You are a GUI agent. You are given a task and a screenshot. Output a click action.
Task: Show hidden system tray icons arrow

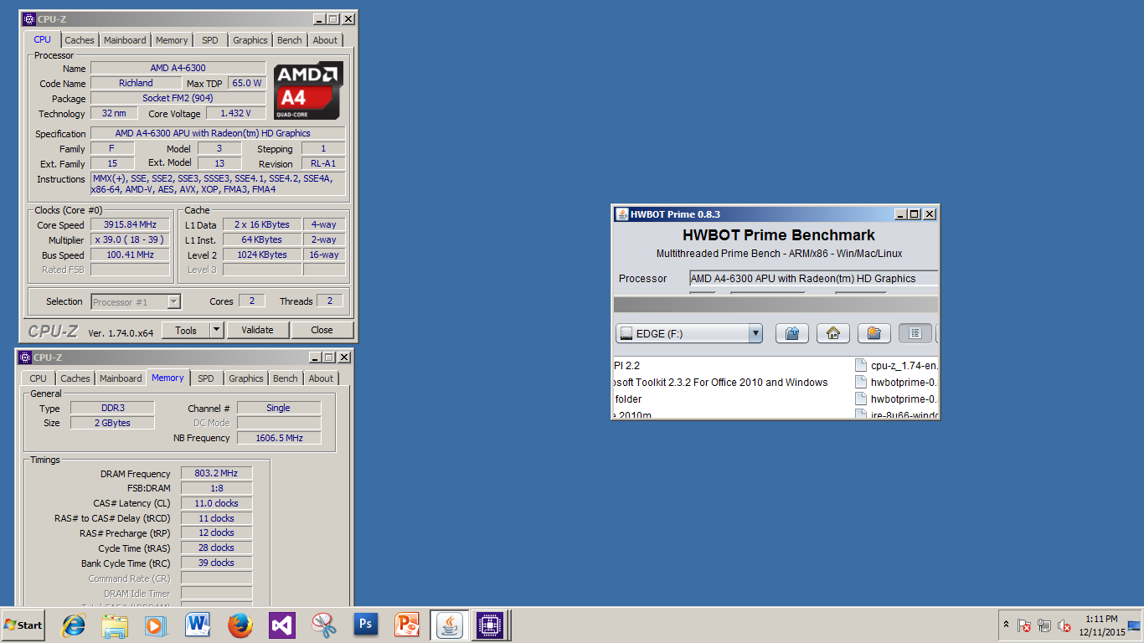tap(1006, 625)
